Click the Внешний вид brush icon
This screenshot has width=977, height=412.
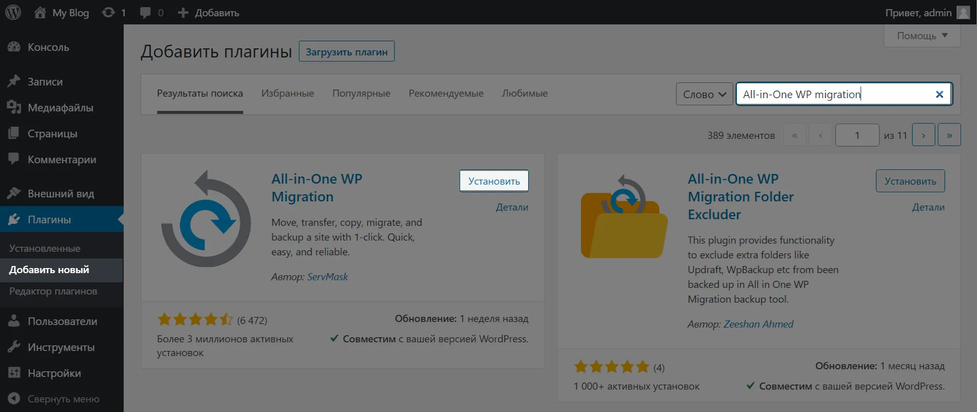(14, 193)
